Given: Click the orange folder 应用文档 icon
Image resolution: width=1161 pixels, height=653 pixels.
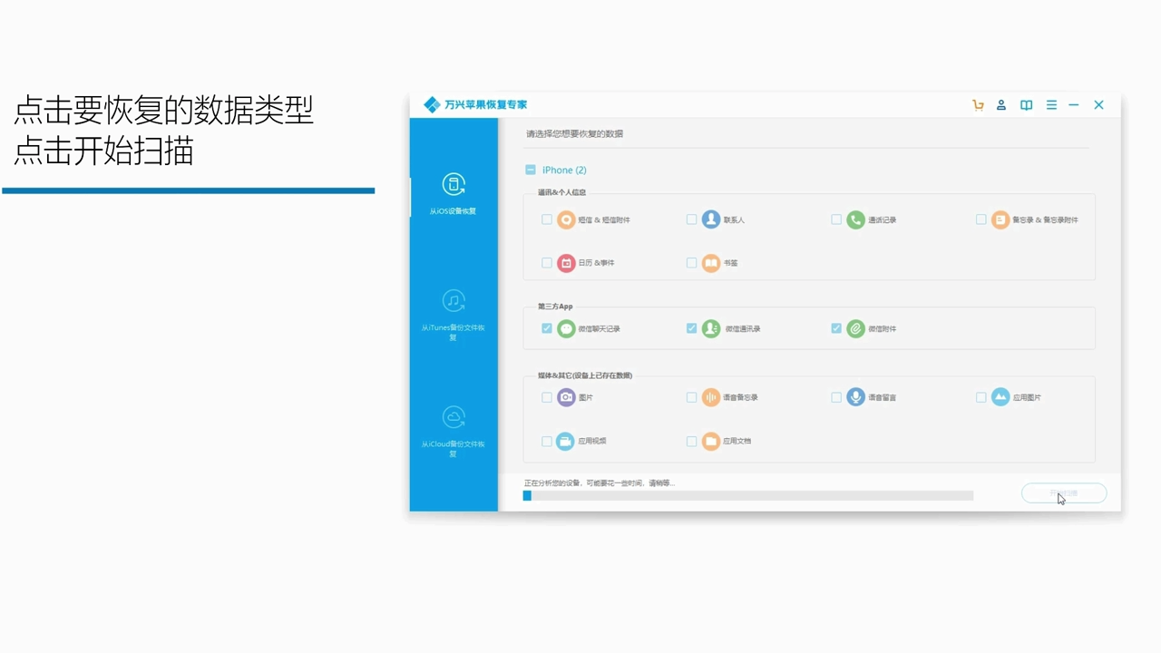Looking at the screenshot, I should (x=711, y=441).
